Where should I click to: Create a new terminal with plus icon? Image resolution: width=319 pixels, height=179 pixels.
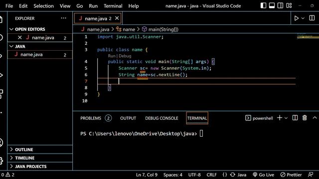(x=280, y=118)
